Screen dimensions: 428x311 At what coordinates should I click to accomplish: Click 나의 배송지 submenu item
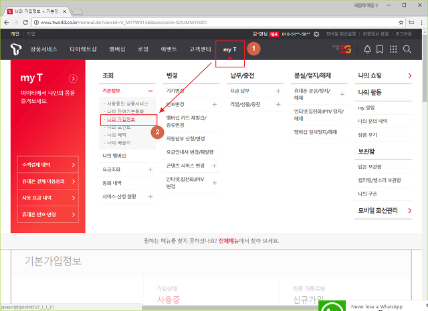tap(119, 143)
